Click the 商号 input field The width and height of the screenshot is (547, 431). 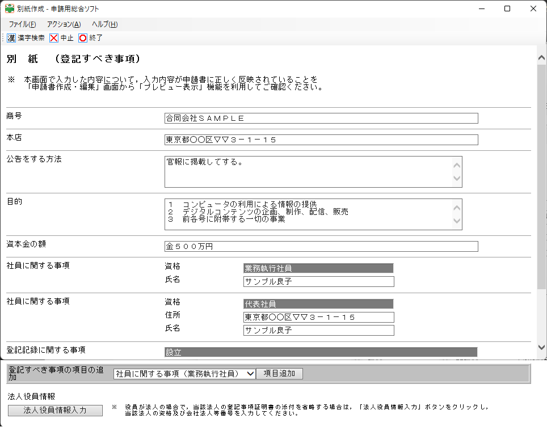tap(321, 119)
